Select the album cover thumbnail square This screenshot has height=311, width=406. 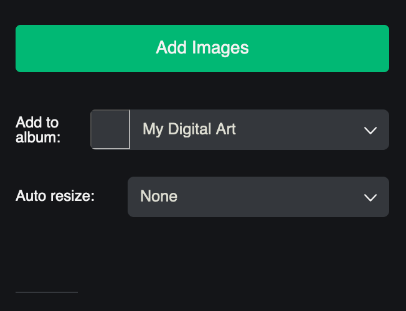point(110,129)
